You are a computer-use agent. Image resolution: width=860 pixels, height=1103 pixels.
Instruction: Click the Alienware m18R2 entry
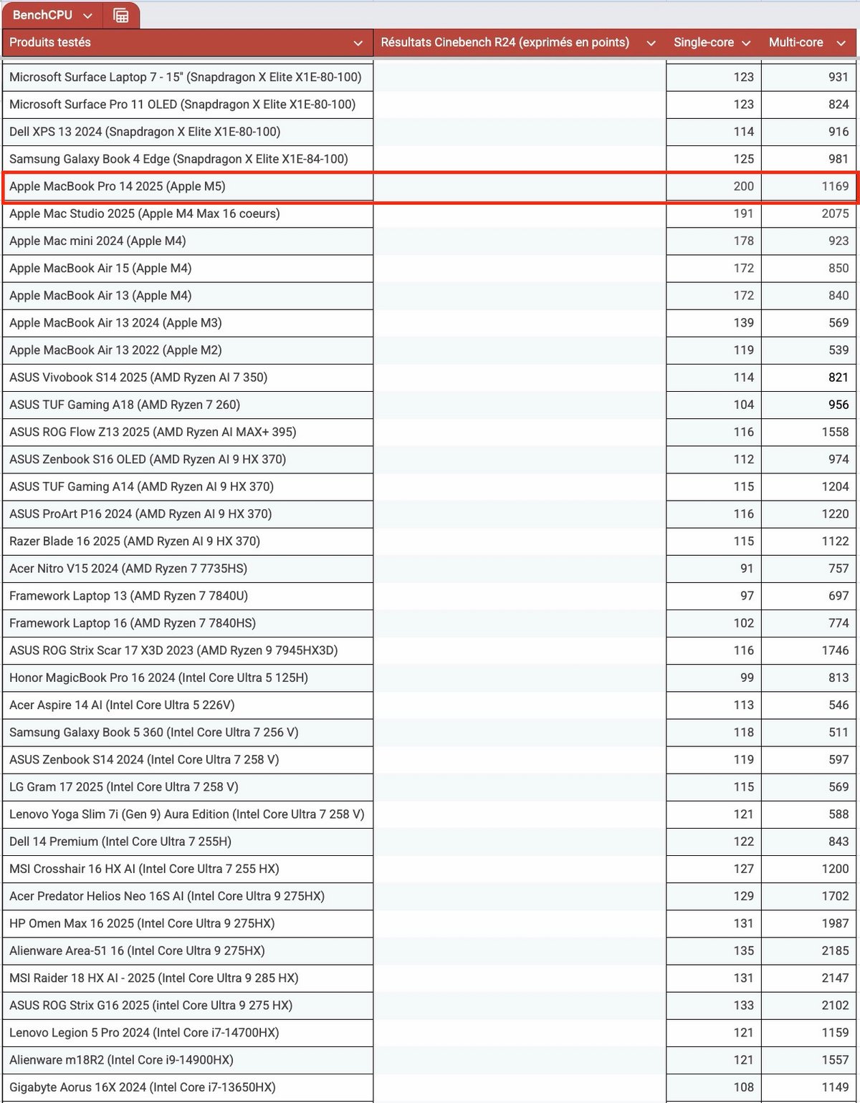click(186, 1060)
